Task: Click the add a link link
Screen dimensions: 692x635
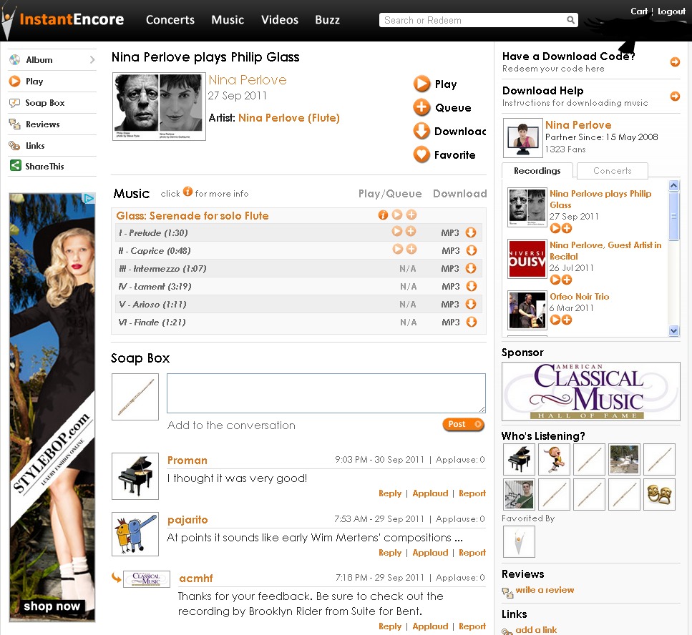Action: click(x=536, y=630)
